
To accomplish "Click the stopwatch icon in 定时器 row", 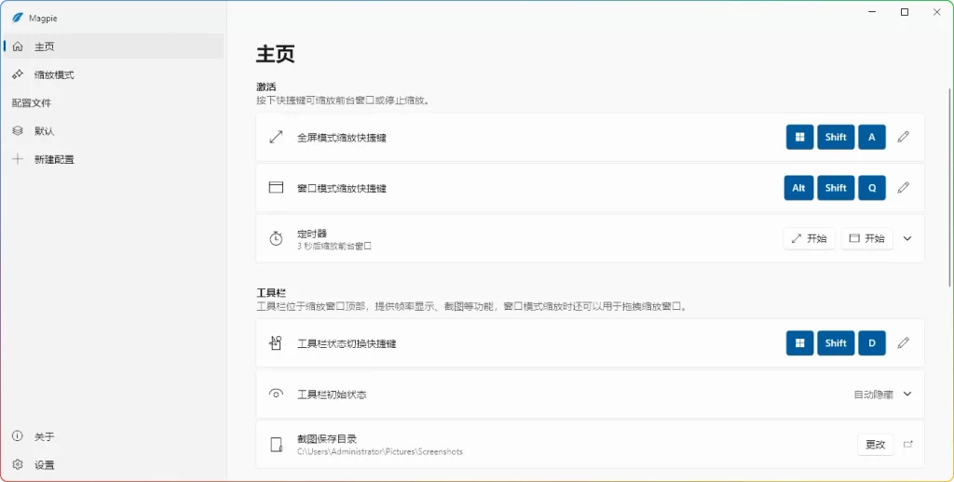I will click(x=276, y=238).
